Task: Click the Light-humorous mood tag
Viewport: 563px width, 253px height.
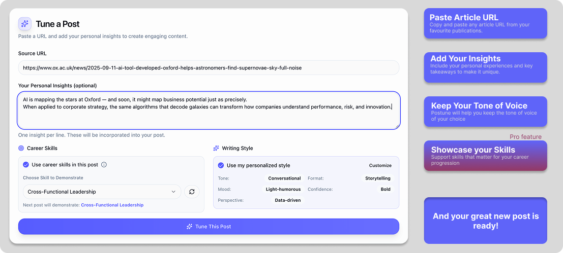Action: click(x=283, y=189)
